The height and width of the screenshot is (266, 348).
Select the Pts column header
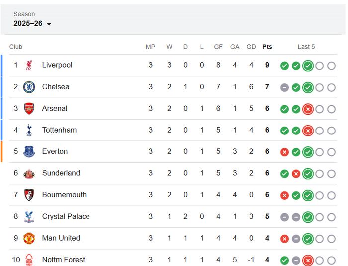point(267,47)
